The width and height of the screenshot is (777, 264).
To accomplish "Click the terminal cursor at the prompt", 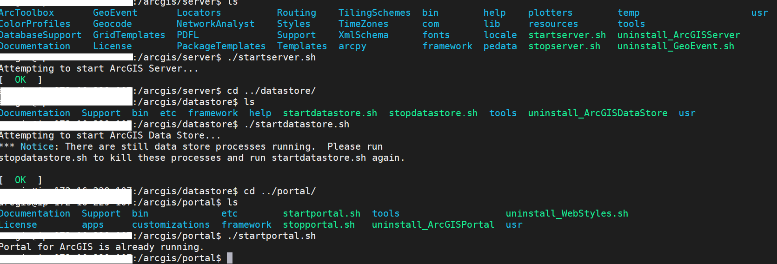I will (230, 258).
